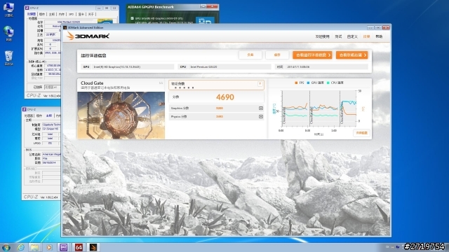Click the version badge next to Cloud Gate title

tap(161, 83)
